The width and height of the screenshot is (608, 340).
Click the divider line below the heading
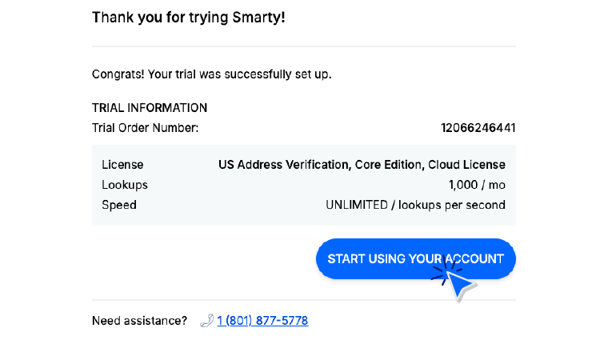(304, 46)
